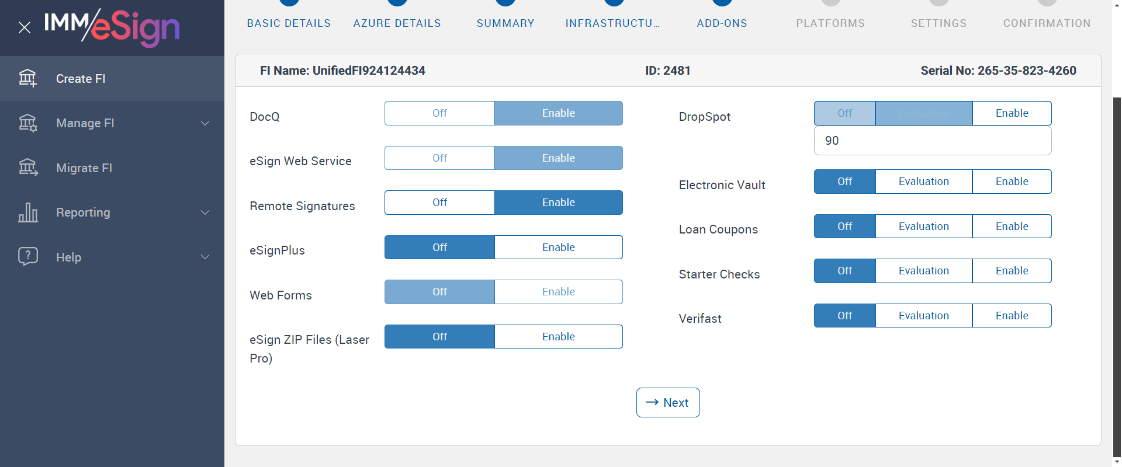Enable eSign ZIP Files (Laser Pro)
The height and width of the screenshot is (467, 1122).
pyautogui.click(x=559, y=337)
